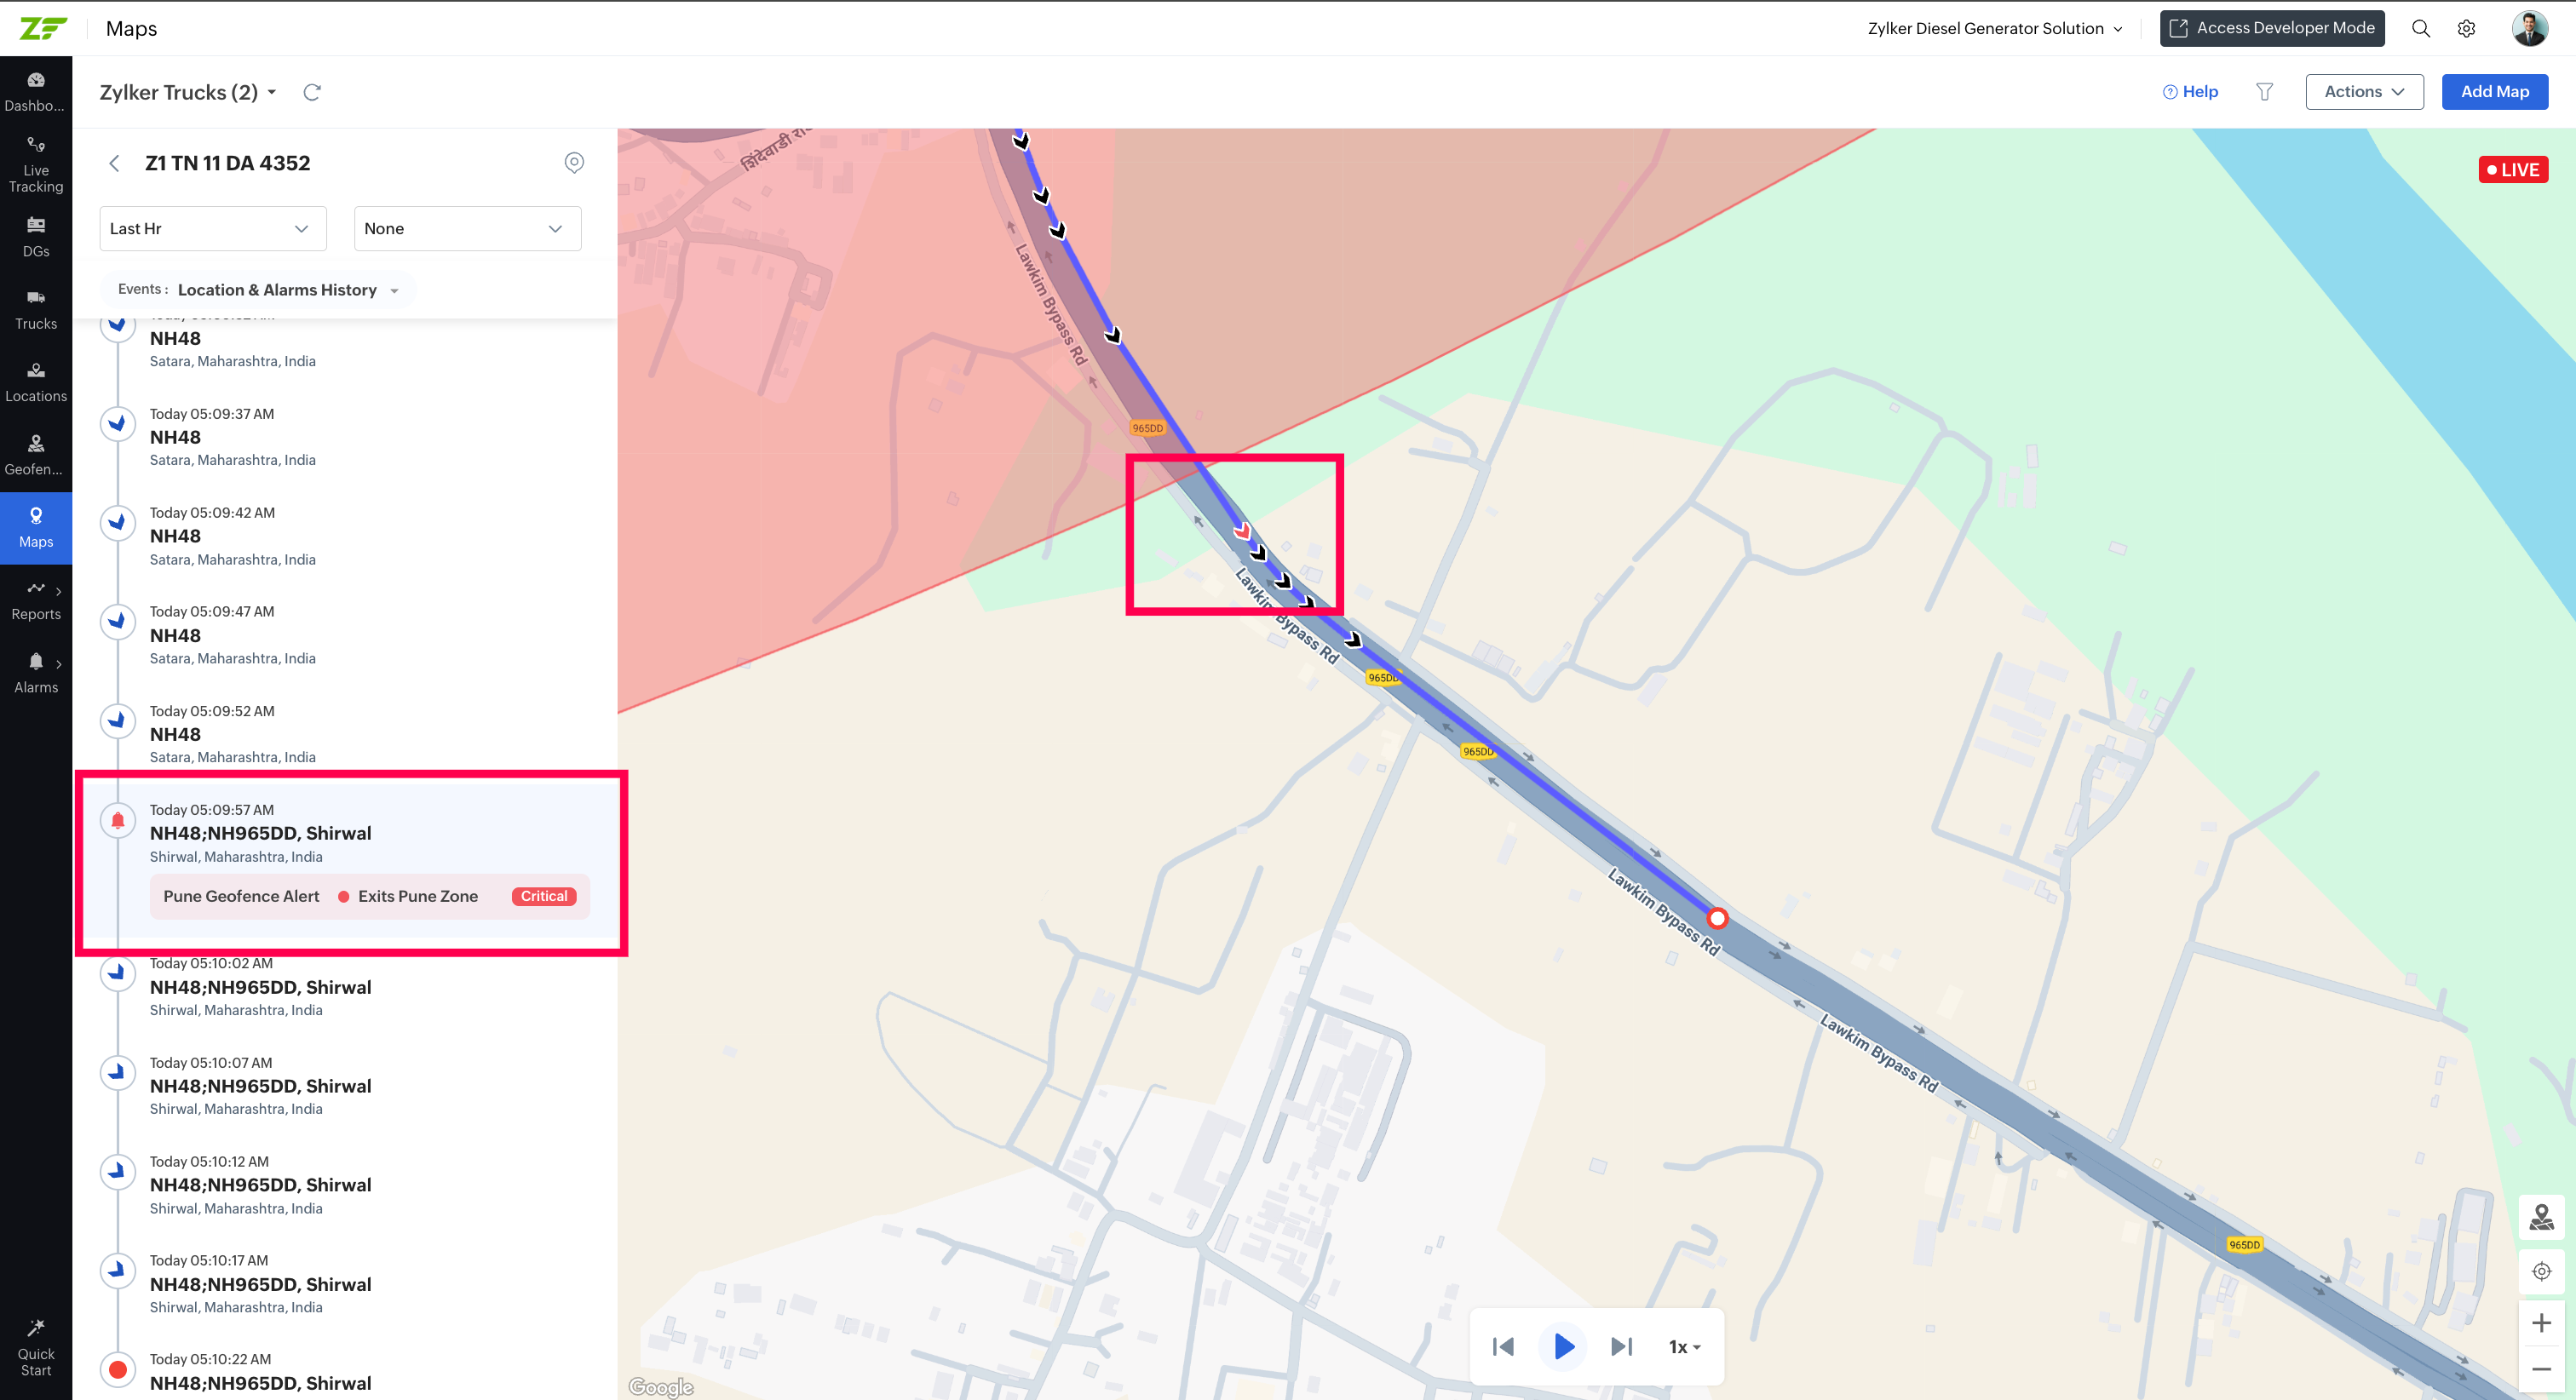
Task: Open Geofences in the sidebar
Action: click(36, 455)
